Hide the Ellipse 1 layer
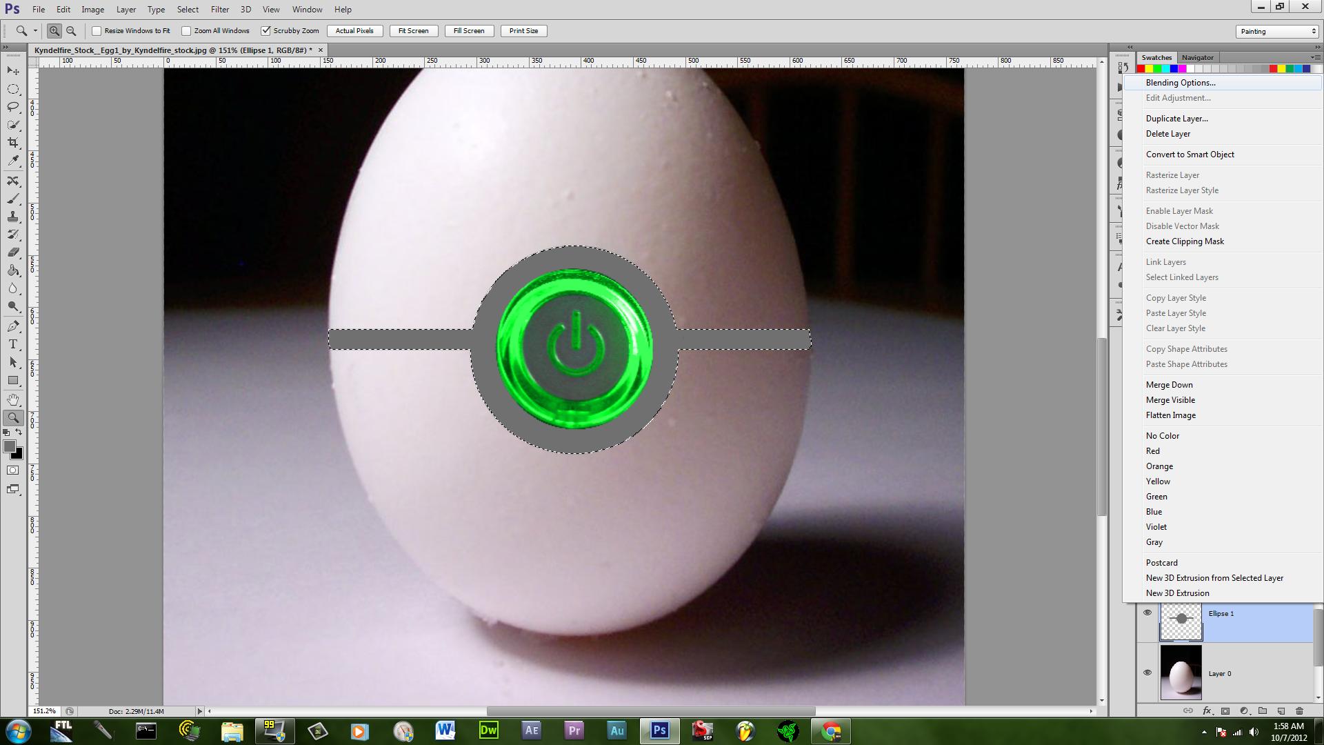 point(1147,613)
